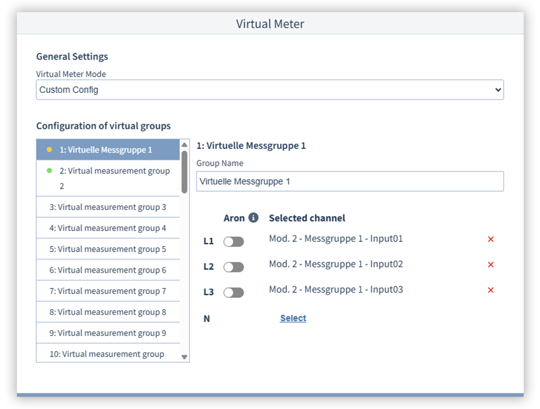Remove the Input01 channel with red X

coord(491,239)
